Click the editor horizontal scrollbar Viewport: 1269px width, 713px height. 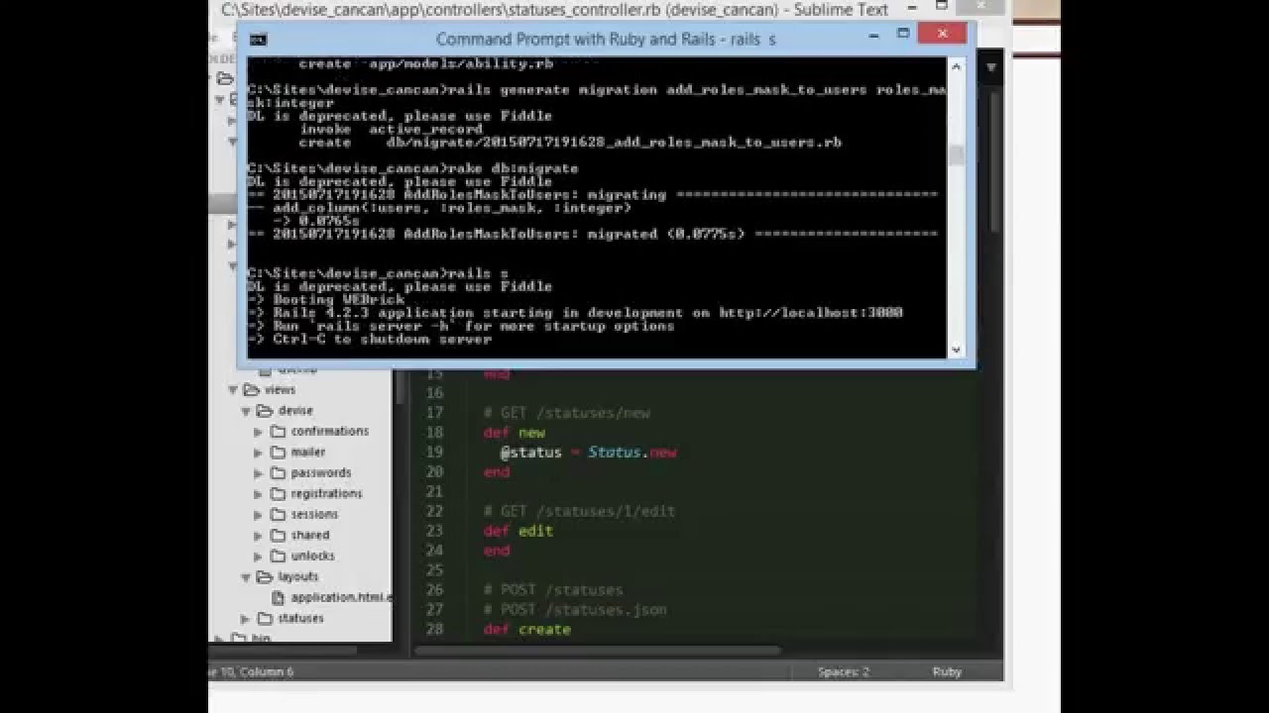(x=599, y=651)
